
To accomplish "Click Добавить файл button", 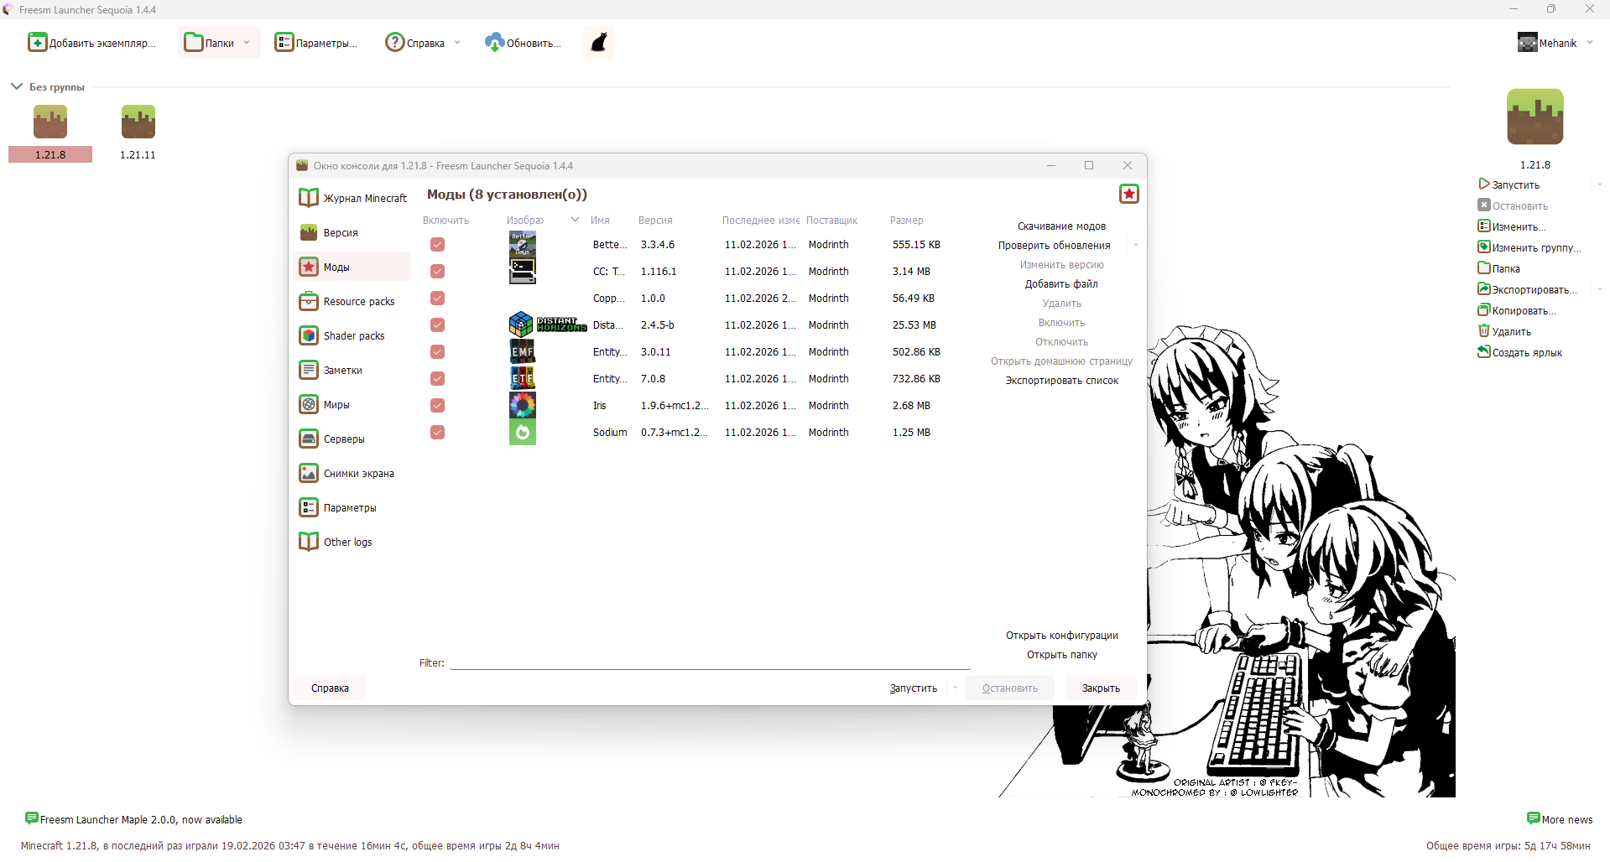I will [1061, 284].
